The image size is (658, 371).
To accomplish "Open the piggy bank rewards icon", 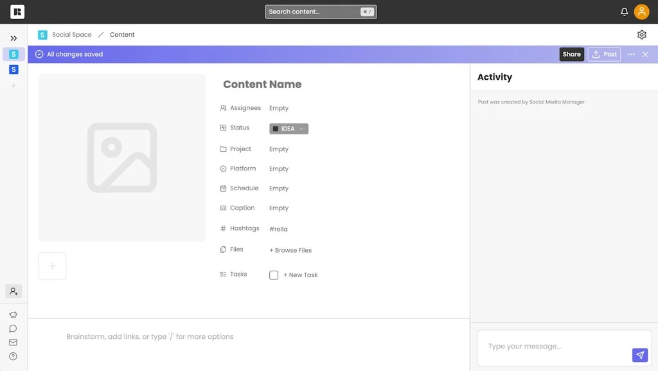I will 13,314.
